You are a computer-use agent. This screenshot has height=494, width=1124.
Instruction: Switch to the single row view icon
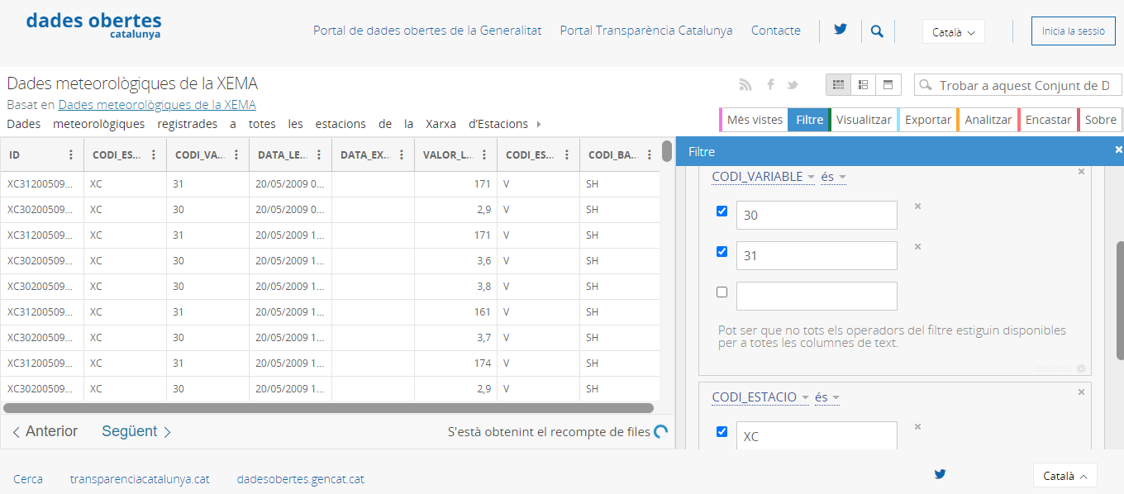pos(888,85)
